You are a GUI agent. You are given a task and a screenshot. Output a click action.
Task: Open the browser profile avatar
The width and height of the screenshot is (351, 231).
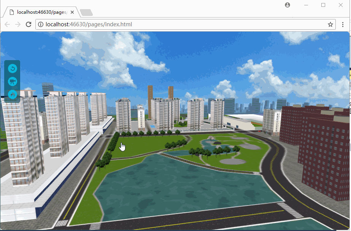click(x=287, y=5)
